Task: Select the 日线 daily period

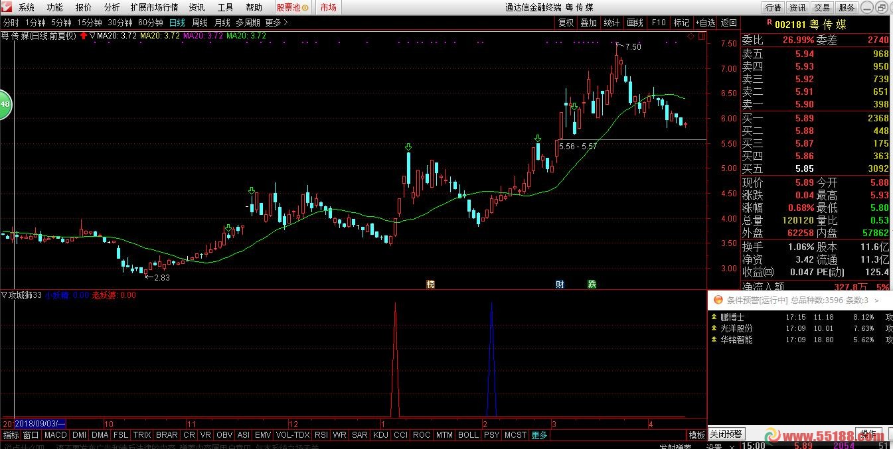Action: tap(177, 23)
